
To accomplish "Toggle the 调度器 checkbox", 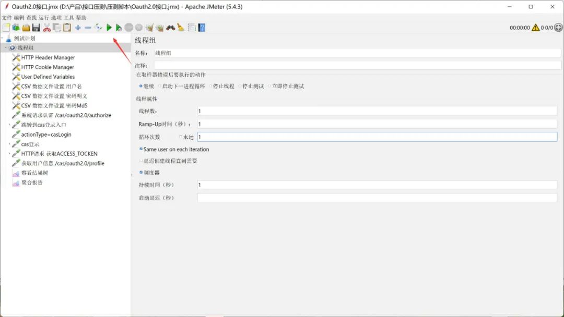I will point(141,173).
